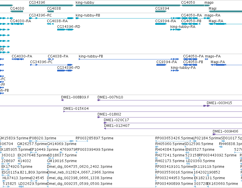Click the CG9394 gene label

click(x=162, y=8)
